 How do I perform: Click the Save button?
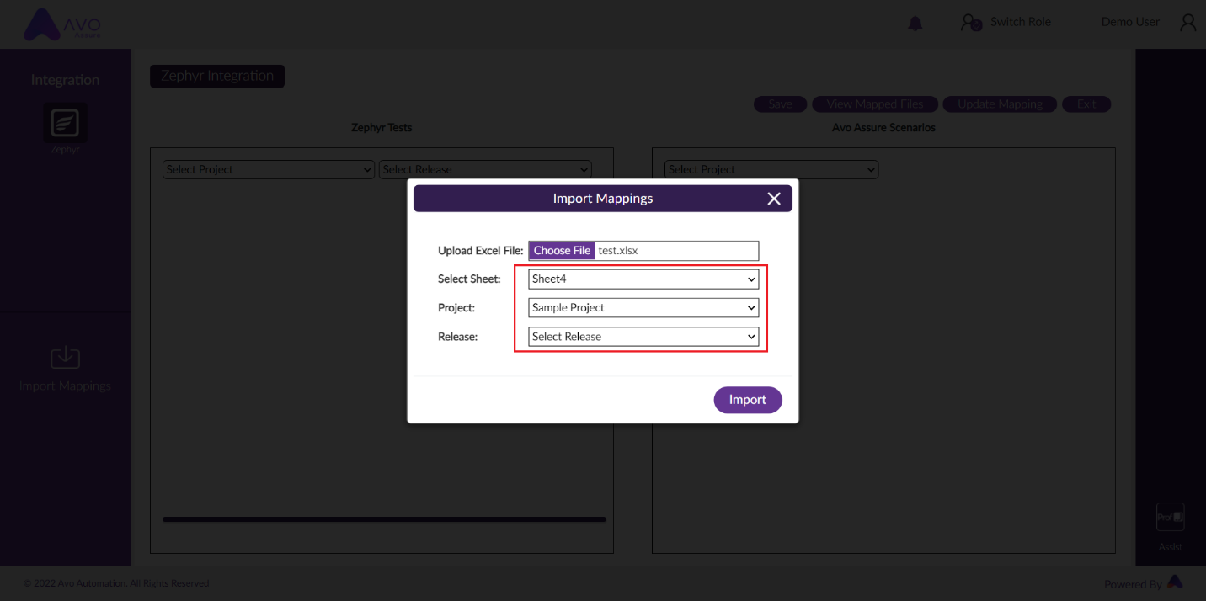tap(781, 104)
